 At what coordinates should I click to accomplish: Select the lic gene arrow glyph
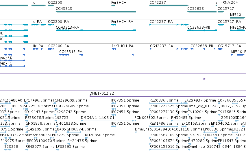[39, 5]
